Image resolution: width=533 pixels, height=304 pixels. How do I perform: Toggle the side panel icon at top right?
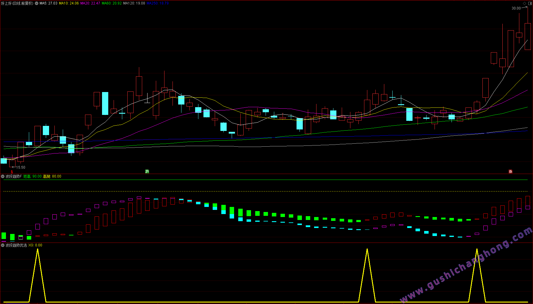point(530,3)
